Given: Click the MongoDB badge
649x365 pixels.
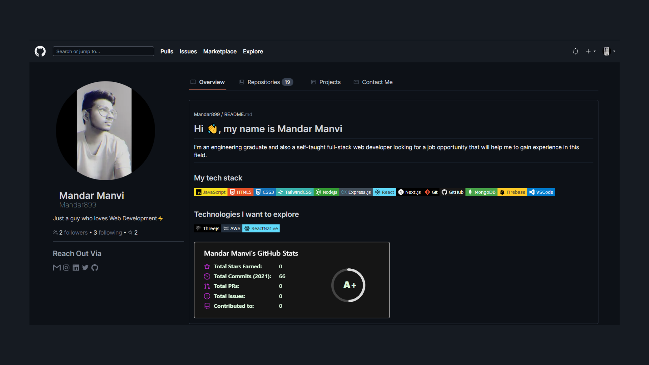Looking at the screenshot, I should 481,192.
